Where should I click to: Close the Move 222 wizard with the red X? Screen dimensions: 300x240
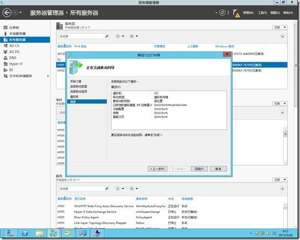(x=227, y=54)
